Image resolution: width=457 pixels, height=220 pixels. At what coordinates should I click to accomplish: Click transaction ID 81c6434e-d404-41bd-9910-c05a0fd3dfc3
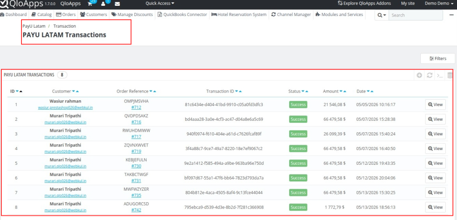(x=224, y=105)
